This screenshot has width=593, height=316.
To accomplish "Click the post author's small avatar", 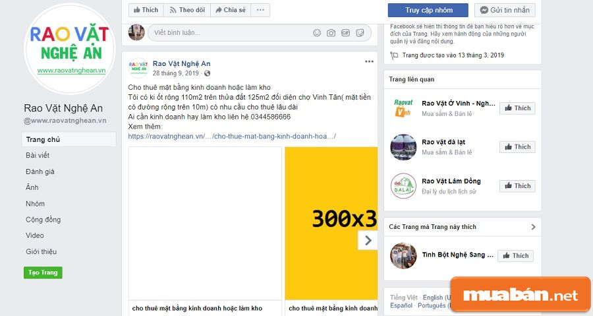I will point(138,68).
